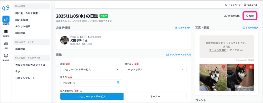Screen dimensions: 263x103
Task: Click 犬田ポチ pet avatar thumbnail
Action: (x=64, y=40)
